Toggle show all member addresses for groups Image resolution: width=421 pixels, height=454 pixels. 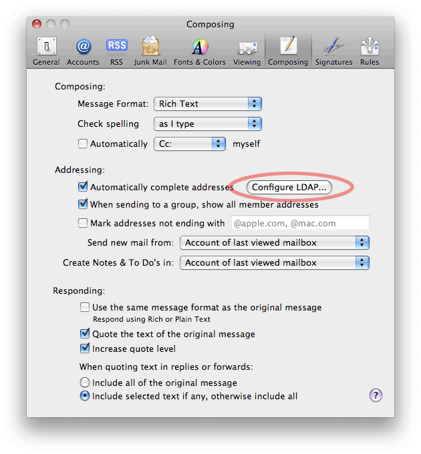(x=83, y=204)
